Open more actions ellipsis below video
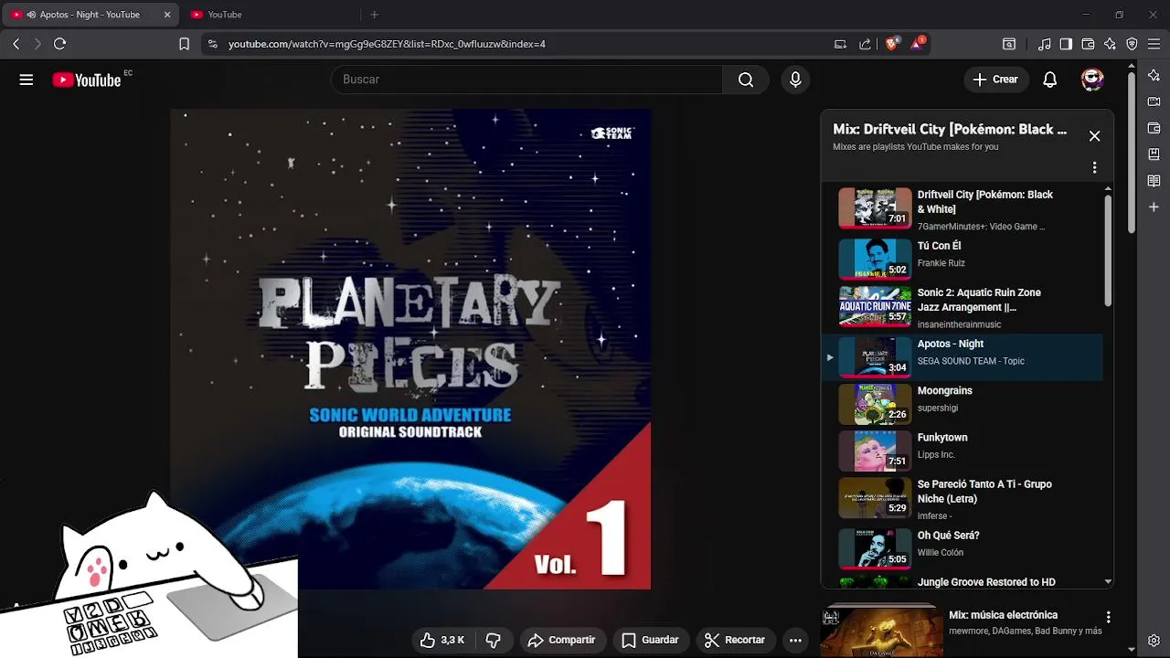The height and width of the screenshot is (658, 1170). point(795,640)
